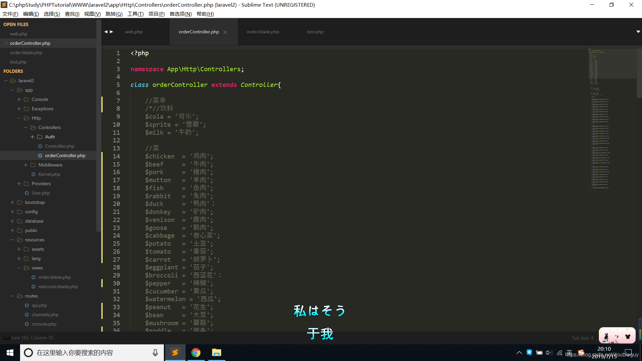642x361 pixels.
Task: Open Sublime Text from the taskbar
Action: pyautogui.click(x=175, y=353)
